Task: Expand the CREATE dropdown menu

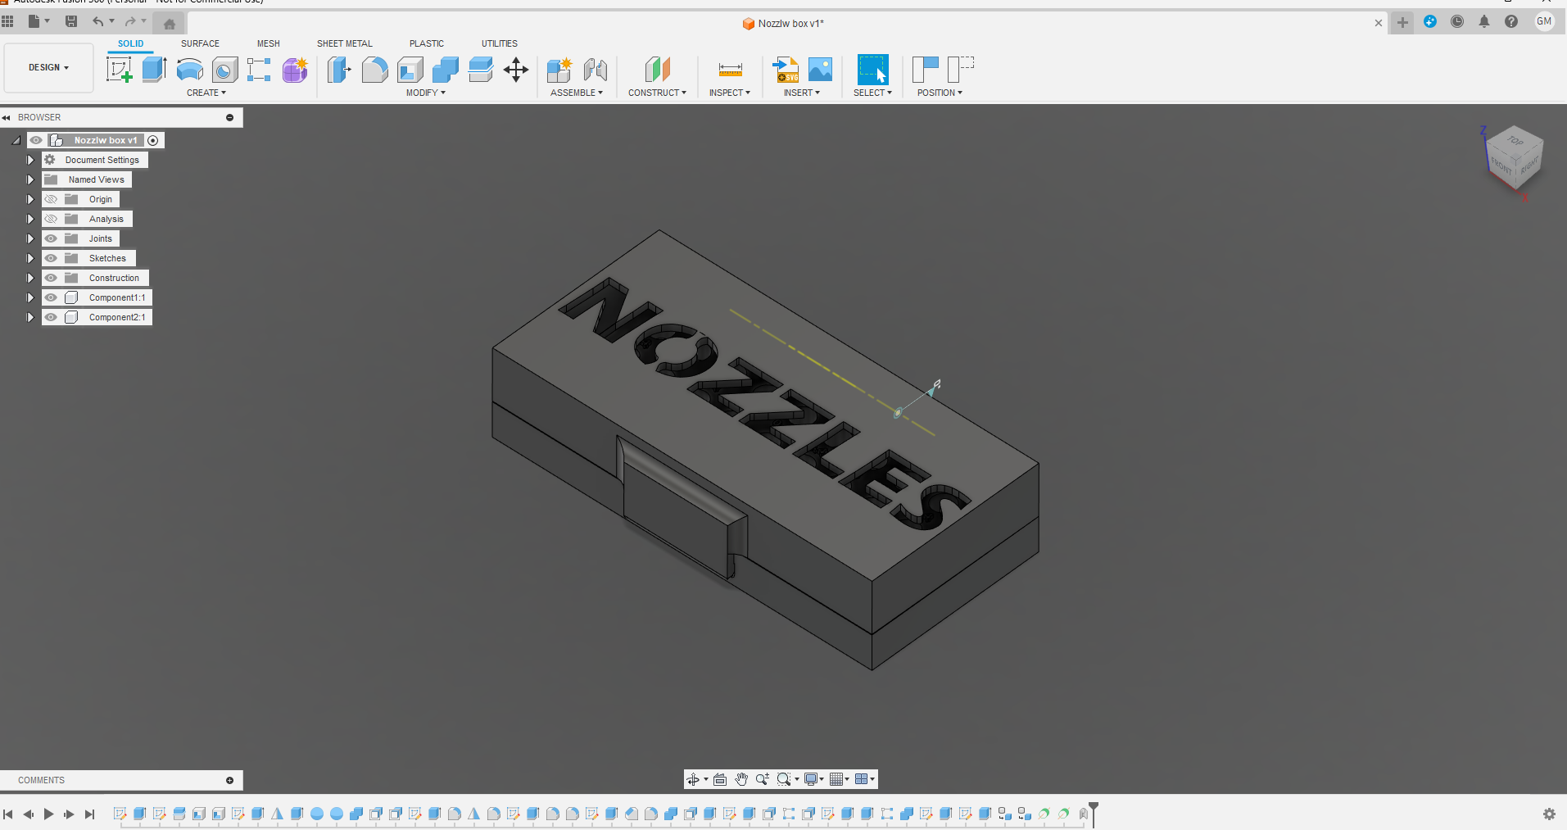Action: (x=207, y=93)
